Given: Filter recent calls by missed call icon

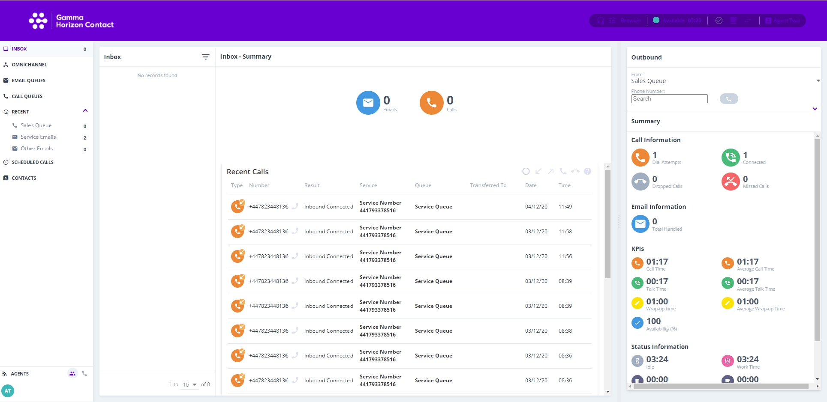Looking at the screenshot, I should (x=575, y=171).
